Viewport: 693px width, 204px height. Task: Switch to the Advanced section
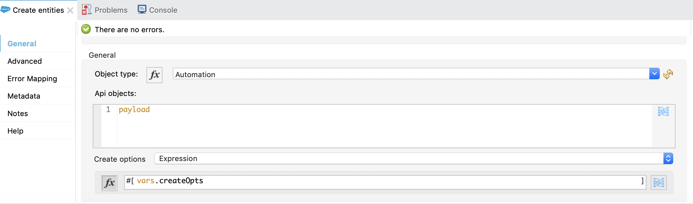pos(24,61)
